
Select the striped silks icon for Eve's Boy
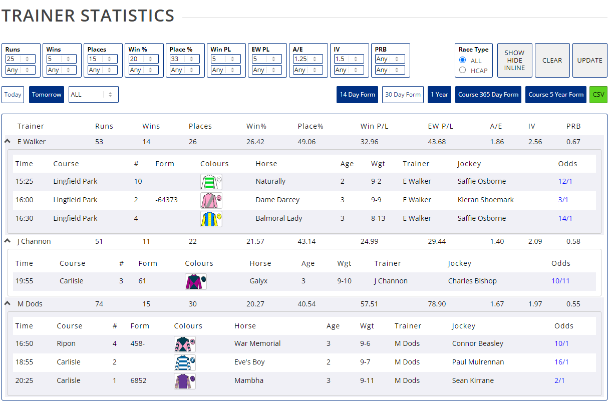(x=185, y=362)
